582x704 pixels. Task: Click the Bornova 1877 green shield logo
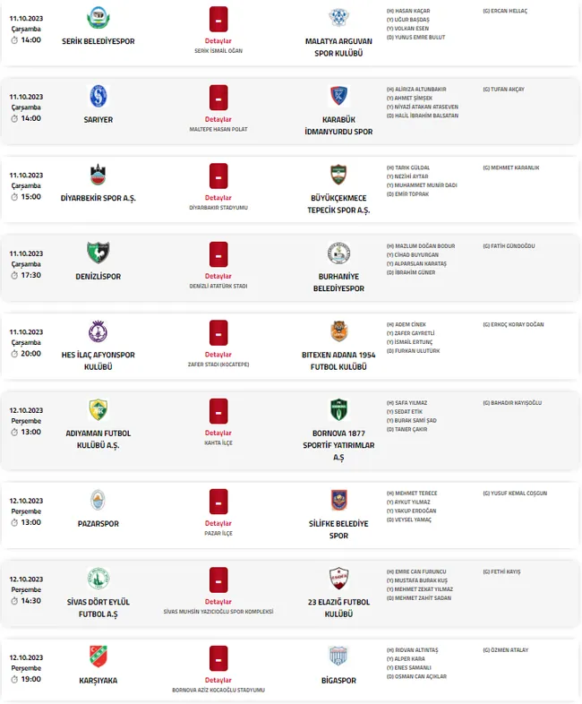[x=338, y=409]
